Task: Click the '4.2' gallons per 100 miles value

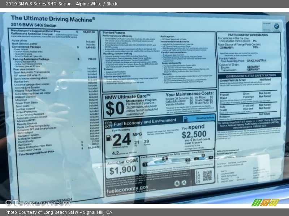Action: [x=115, y=153]
